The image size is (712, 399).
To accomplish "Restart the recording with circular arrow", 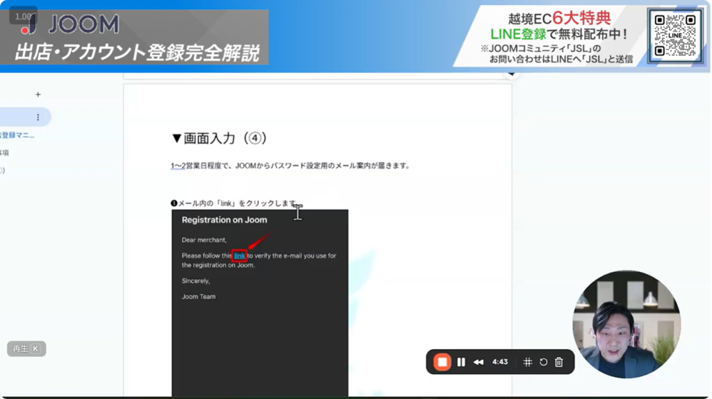I will [x=543, y=362].
